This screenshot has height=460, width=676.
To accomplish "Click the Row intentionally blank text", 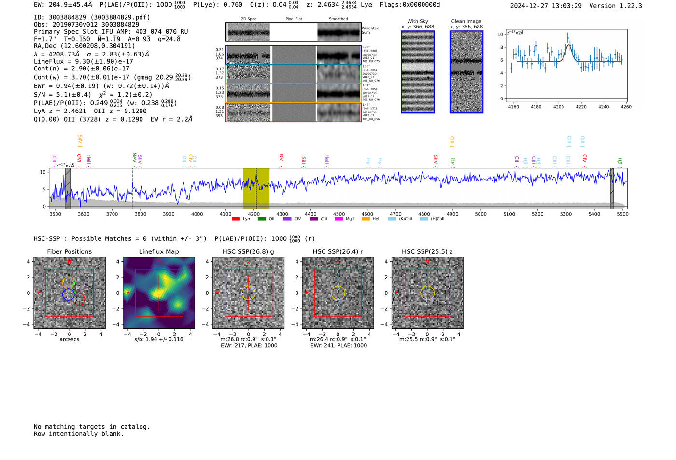I will coord(79,434).
